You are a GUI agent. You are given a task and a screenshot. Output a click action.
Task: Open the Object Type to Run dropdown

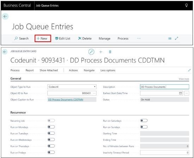click(x=72, y=87)
